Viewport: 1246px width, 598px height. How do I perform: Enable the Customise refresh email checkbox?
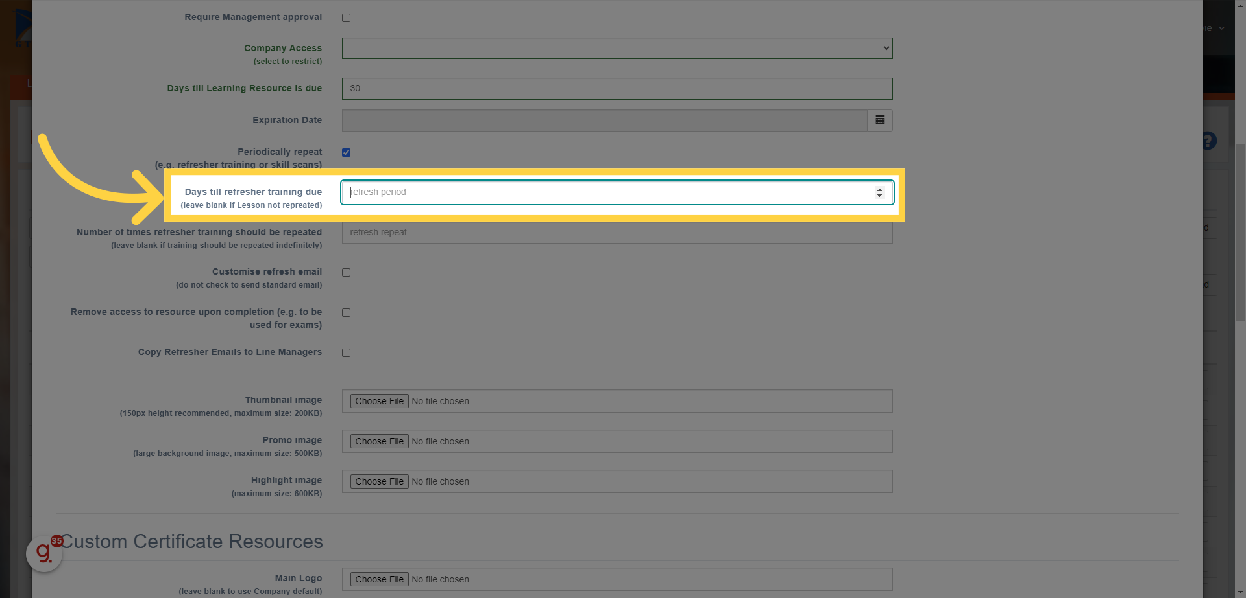tap(346, 272)
